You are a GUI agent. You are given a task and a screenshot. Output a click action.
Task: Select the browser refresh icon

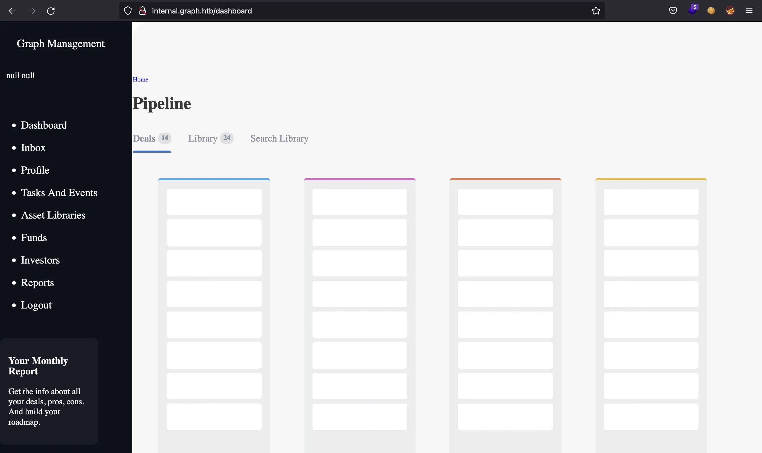51,10
